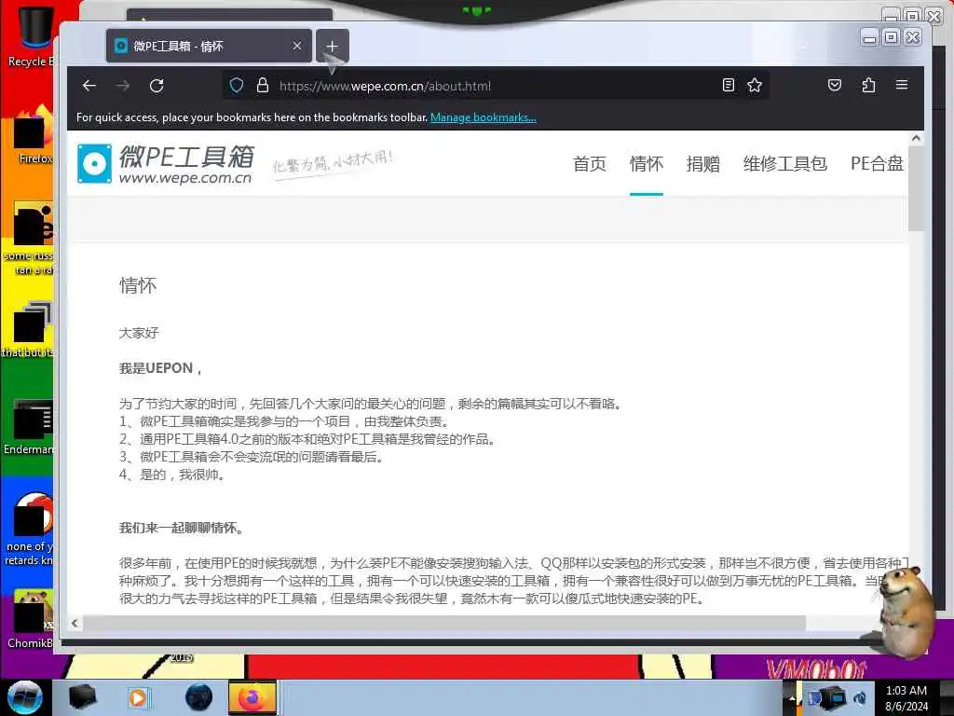The height and width of the screenshot is (716, 954).
Task: Open the PE合盘 navigation item
Action: tap(876, 164)
